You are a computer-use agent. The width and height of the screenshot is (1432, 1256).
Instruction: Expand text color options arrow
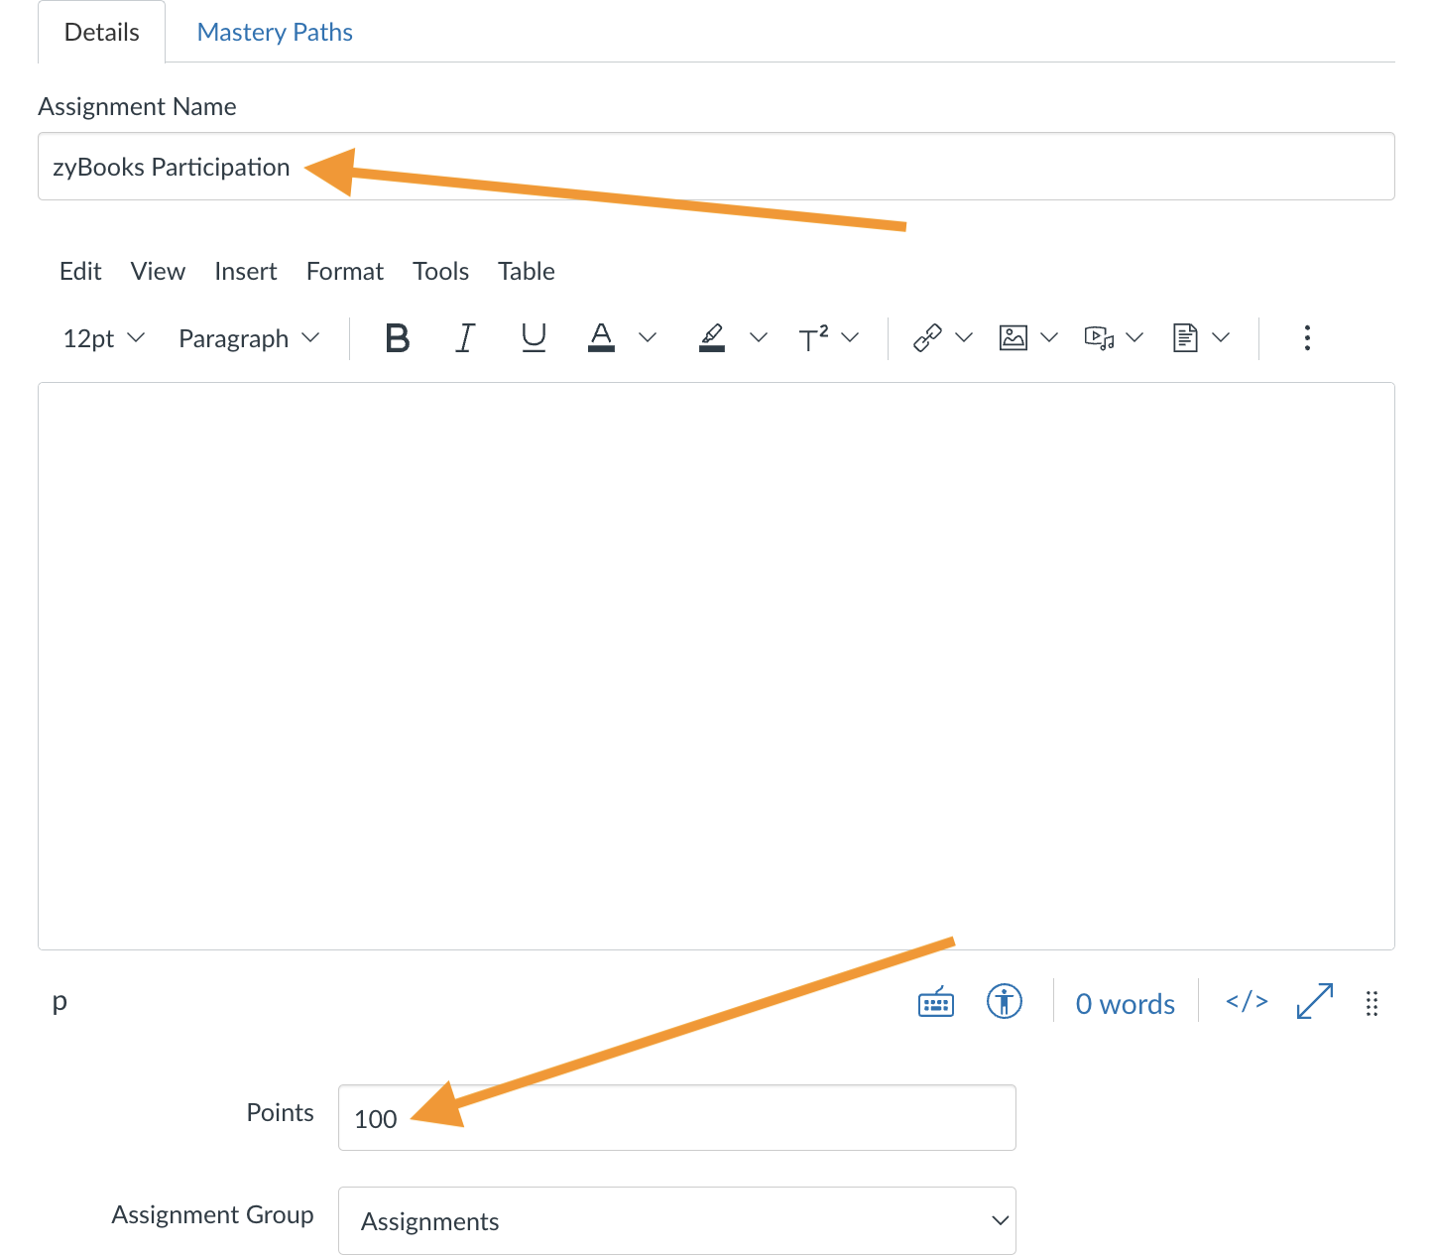click(x=648, y=338)
